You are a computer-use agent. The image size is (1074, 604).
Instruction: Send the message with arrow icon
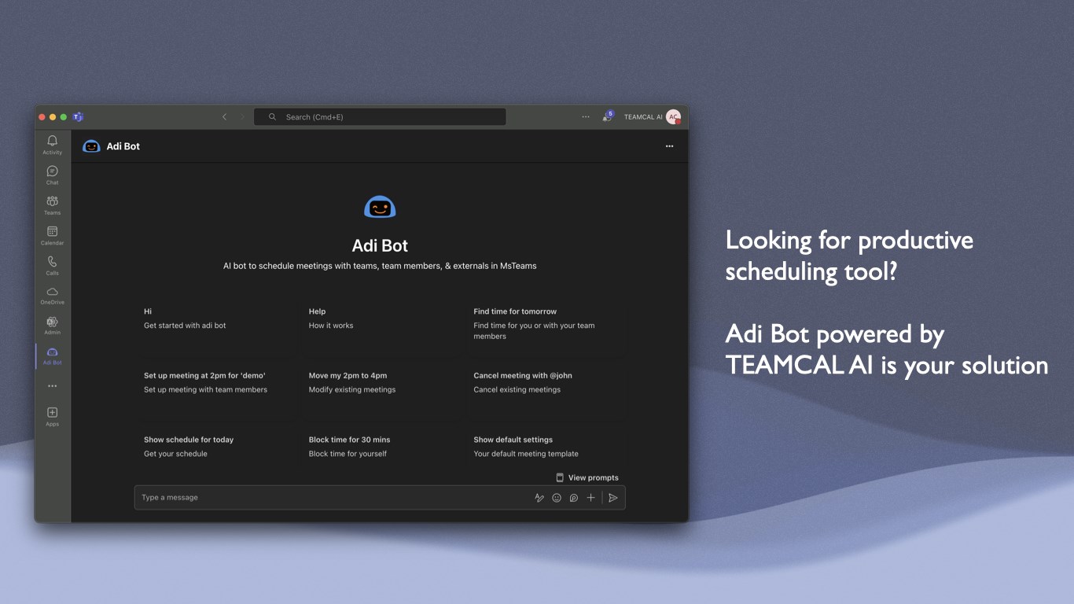tap(613, 498)
